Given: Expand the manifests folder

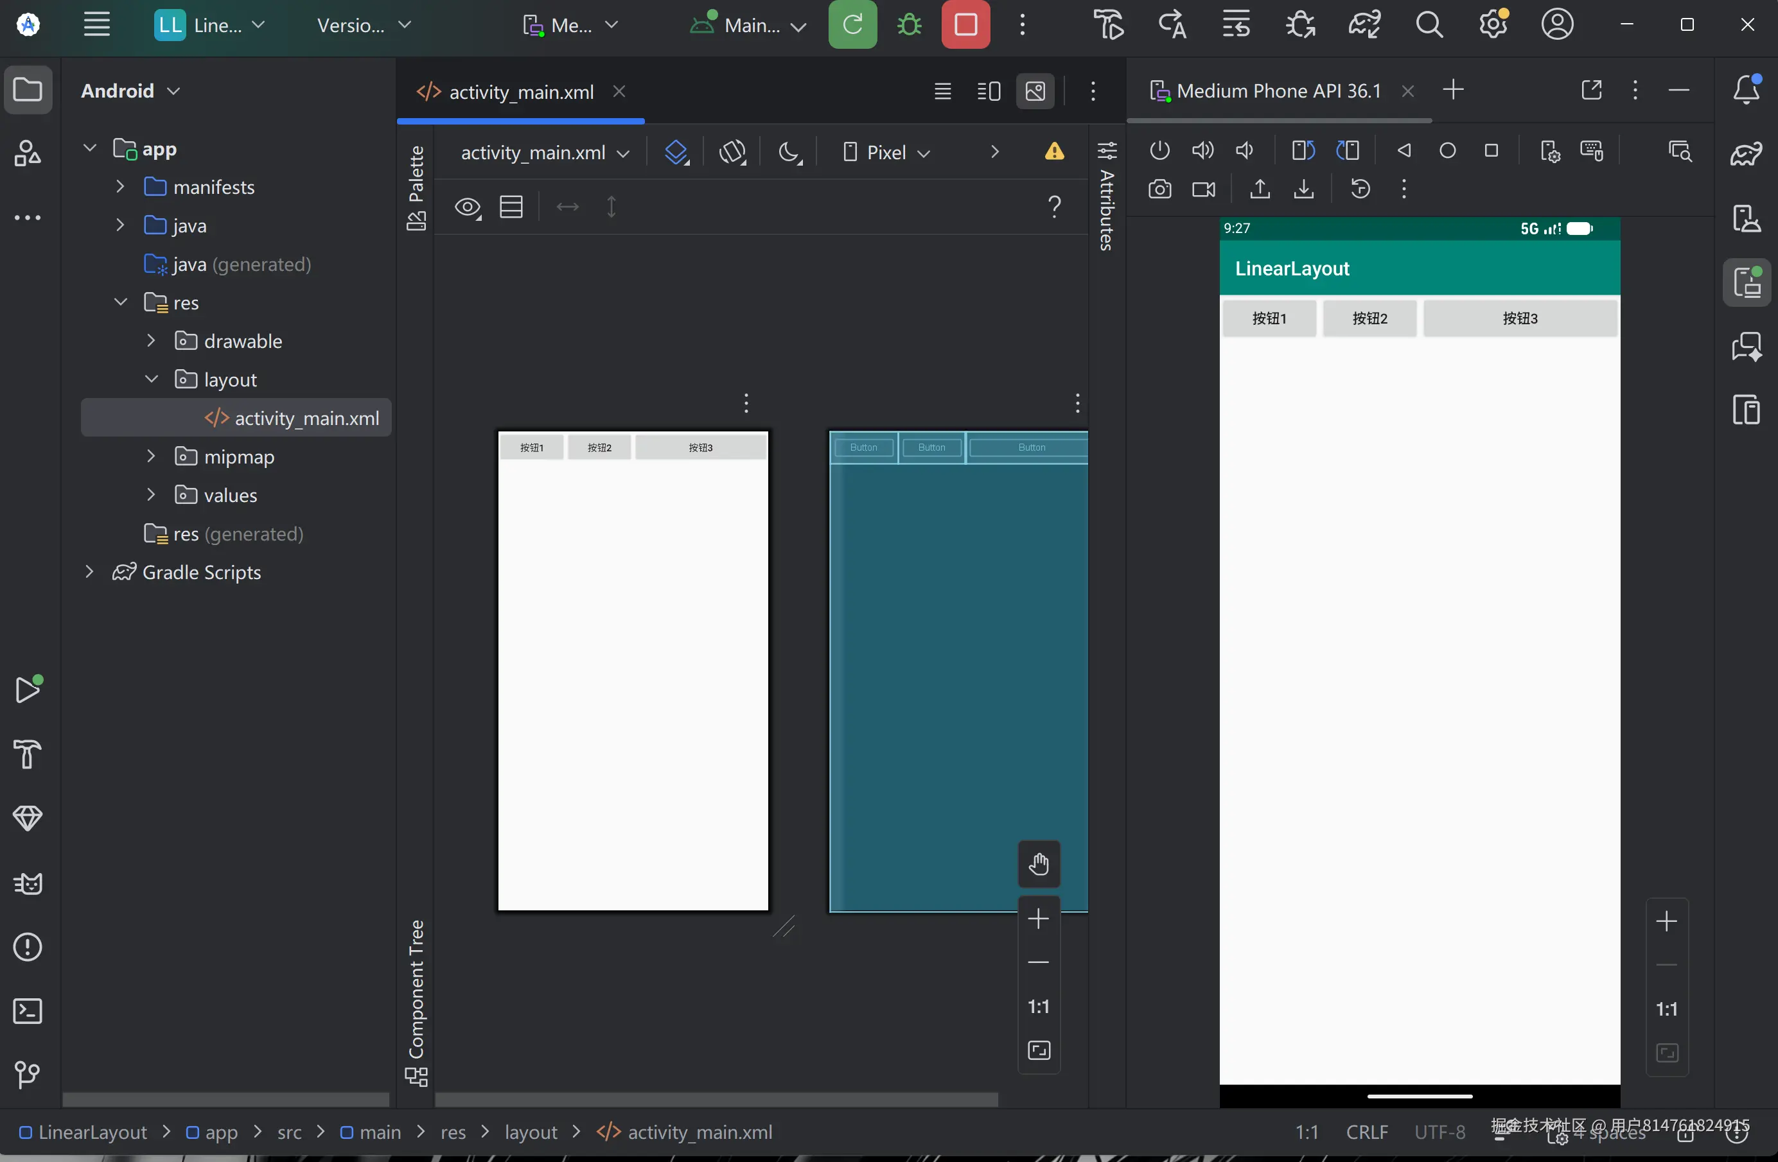Looking at the screenshot, I should (120, 187).
